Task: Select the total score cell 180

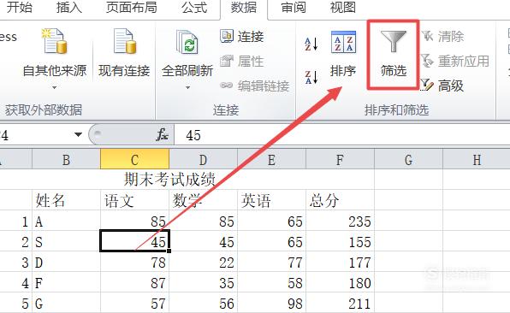Action: click(x=340, y=282)
